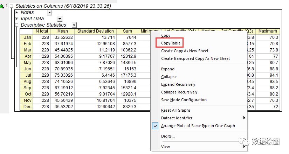
Task: Collapse the Descriptive Statistics section
Action: click(16, 25)
